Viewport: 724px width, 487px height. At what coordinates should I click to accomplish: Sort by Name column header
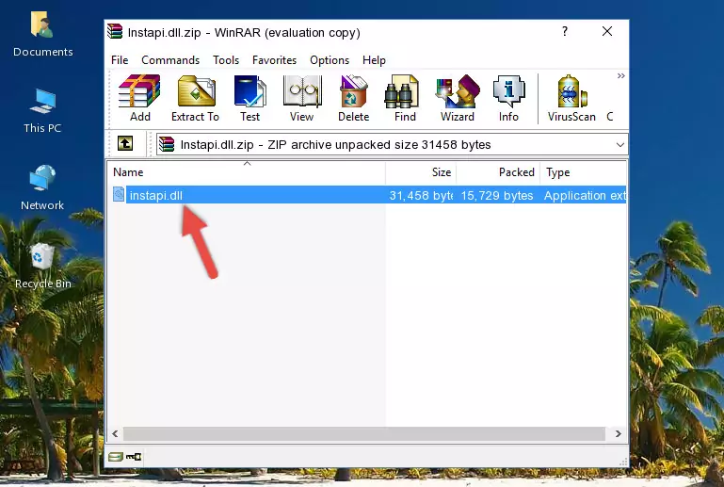click(247, 172)
